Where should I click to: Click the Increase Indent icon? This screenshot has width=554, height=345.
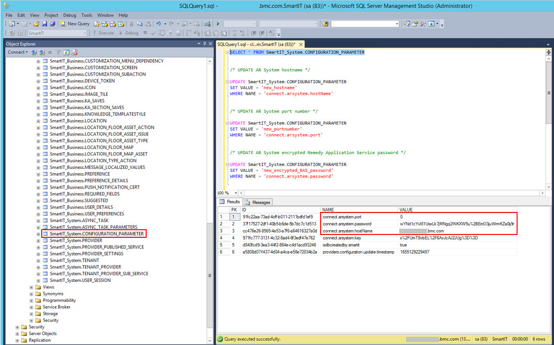tap(262, 33)
